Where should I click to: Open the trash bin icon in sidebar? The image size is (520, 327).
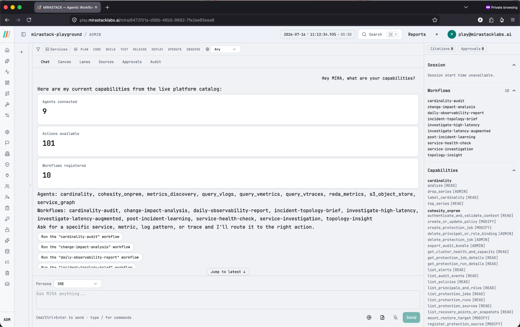(x=7, y=273)
